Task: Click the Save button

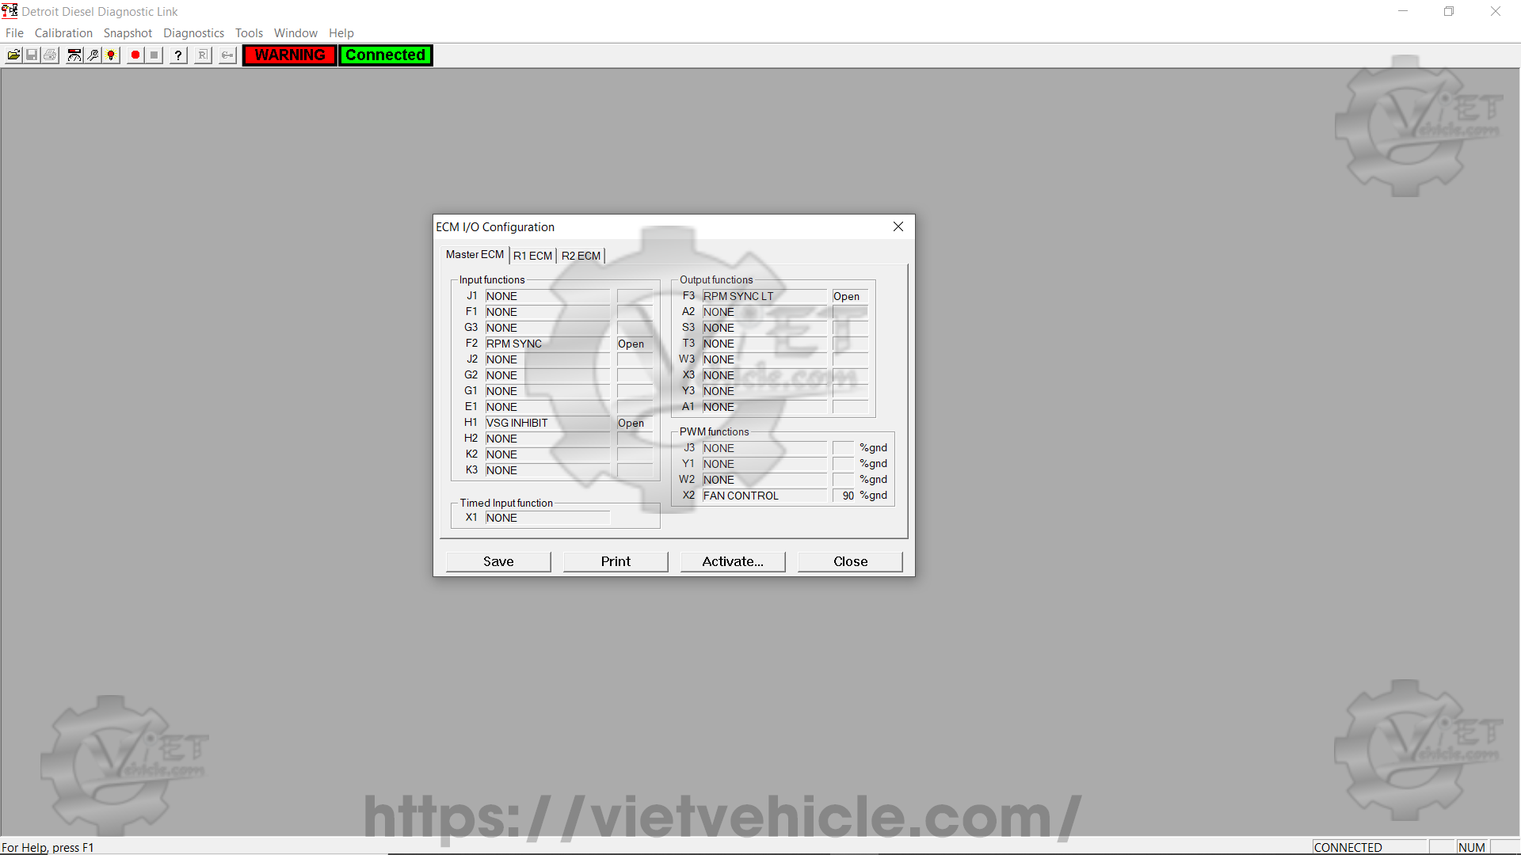Action: (x=498, y=561)
